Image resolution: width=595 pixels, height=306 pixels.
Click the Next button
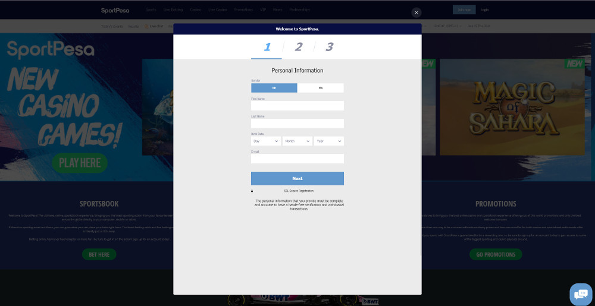[297, 178]
